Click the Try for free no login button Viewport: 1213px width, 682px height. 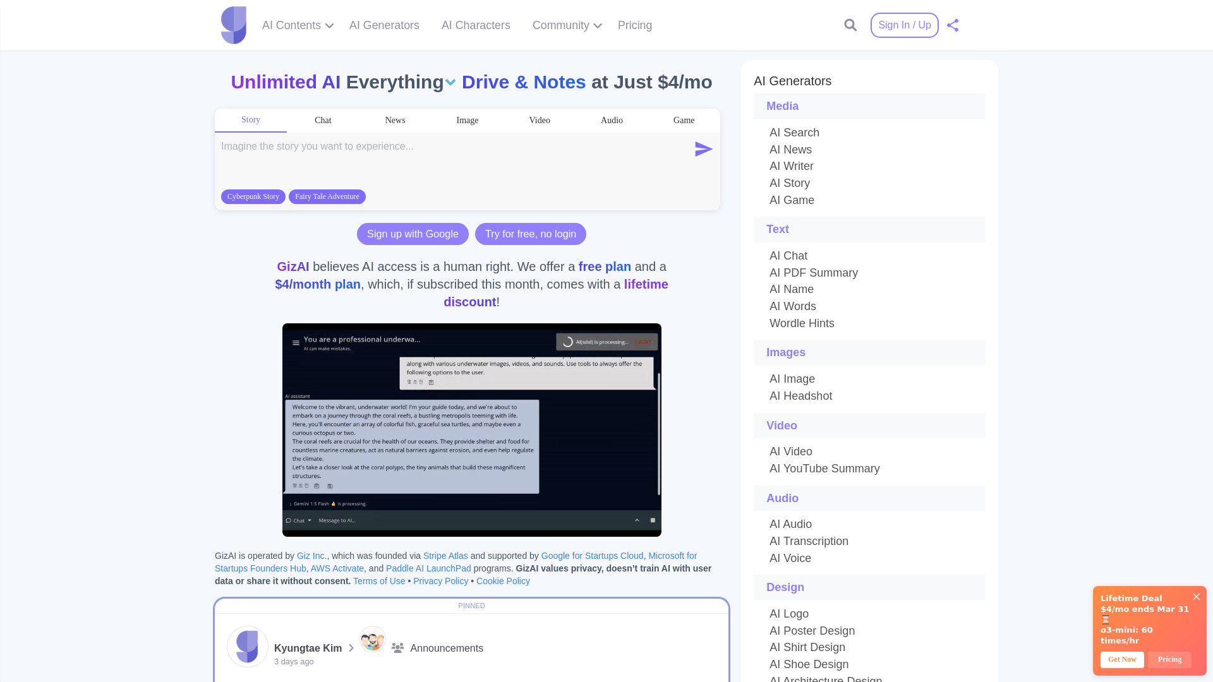click(x=531, y=233)
